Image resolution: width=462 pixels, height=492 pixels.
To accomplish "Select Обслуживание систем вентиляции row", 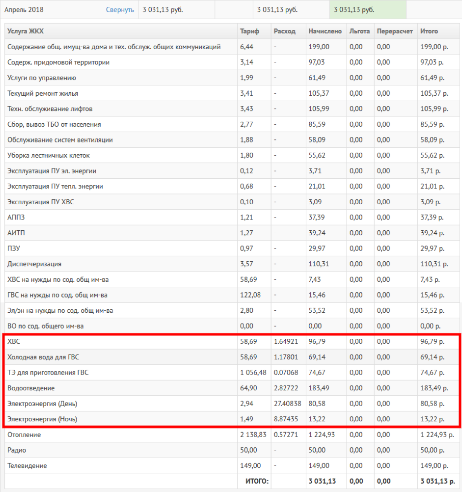I will click(x=232, y=140).
